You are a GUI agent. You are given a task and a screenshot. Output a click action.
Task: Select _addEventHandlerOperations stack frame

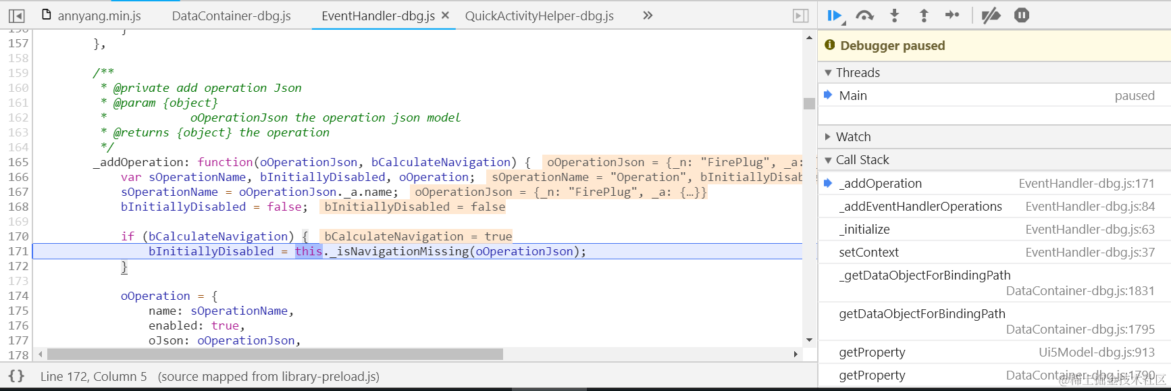click(994, 206)
